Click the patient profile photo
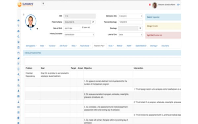 [x=31, y=21]
